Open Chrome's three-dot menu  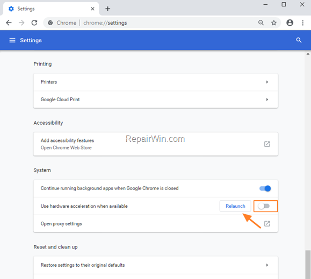point(302,22)
